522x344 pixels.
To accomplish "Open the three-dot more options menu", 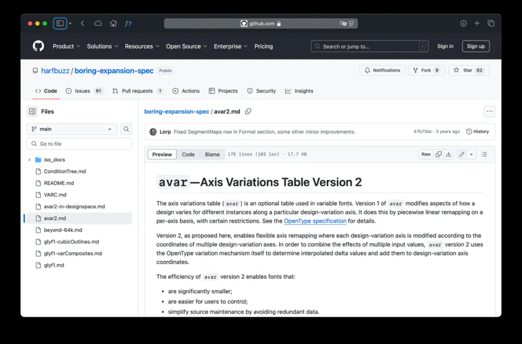I will click(489, 111).
